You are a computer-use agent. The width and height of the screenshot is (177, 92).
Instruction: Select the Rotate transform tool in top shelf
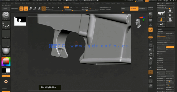pyautogui.click(x=39, y=8)
